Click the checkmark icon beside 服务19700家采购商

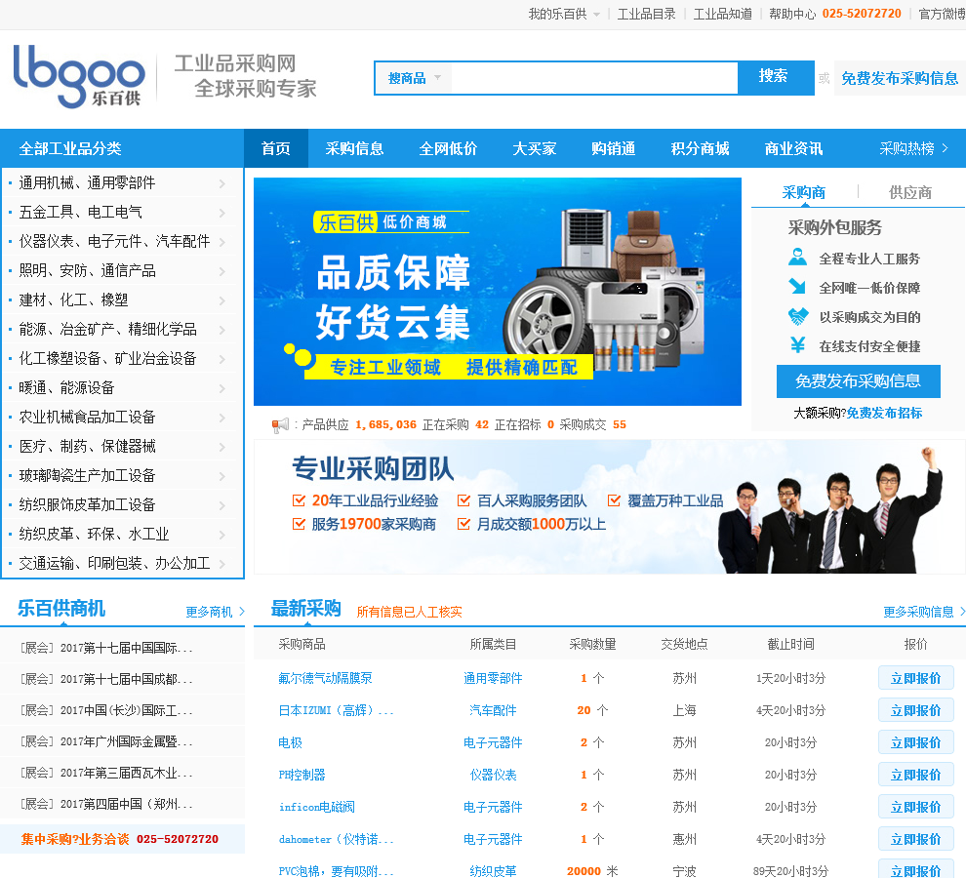pyautogui.click(x=299, y=524)
